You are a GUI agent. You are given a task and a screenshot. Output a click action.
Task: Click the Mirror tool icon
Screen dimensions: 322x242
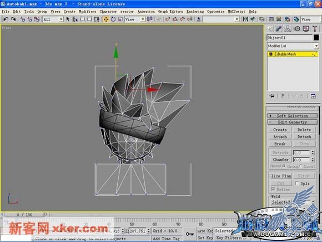pyautogui.click(x=245, y=19)
